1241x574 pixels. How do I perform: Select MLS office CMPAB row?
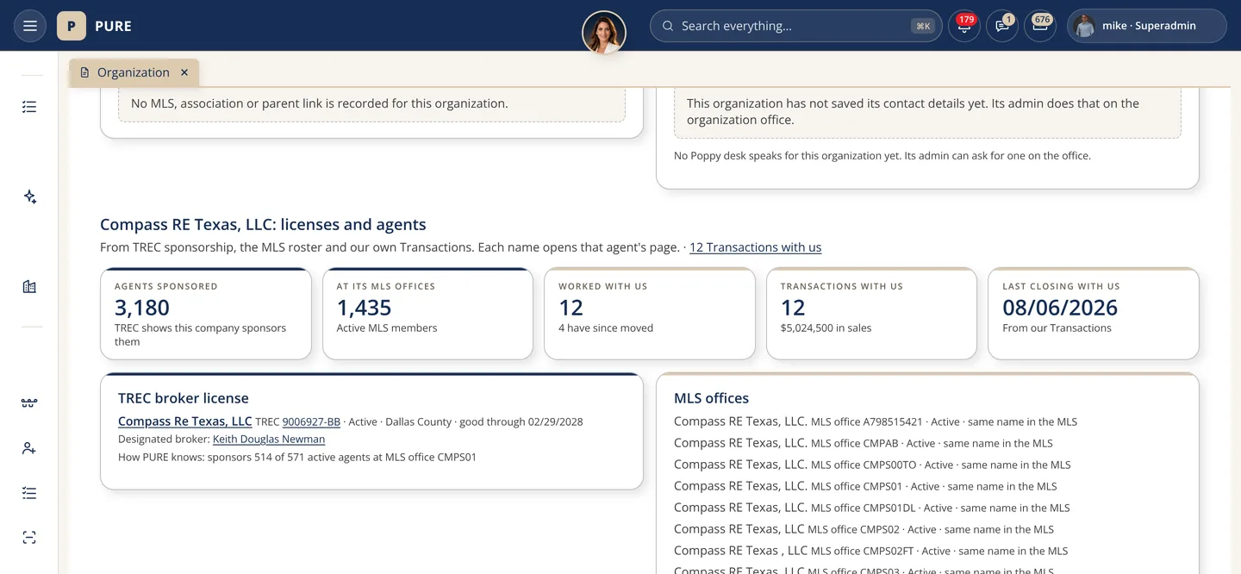[x=864, y=443]
